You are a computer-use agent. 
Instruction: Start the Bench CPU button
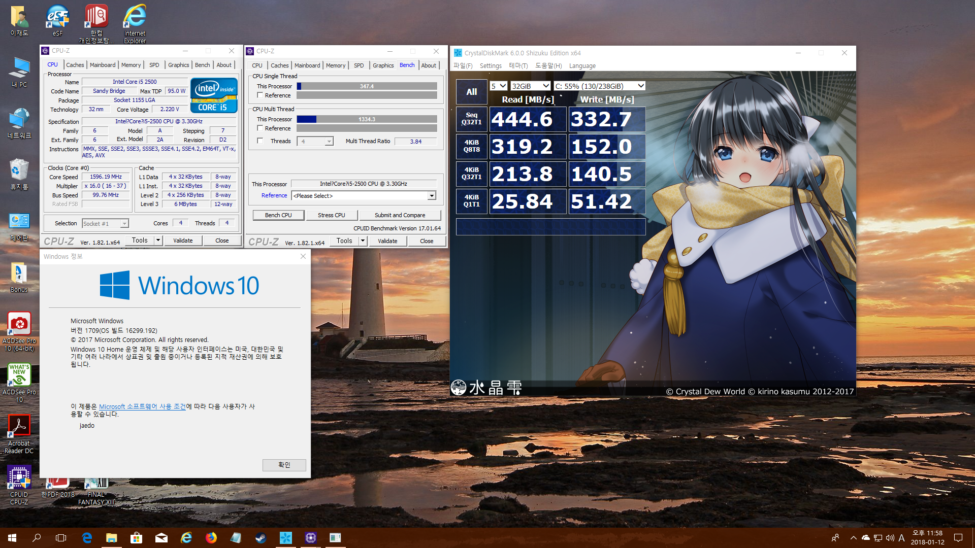click(278, 215)
